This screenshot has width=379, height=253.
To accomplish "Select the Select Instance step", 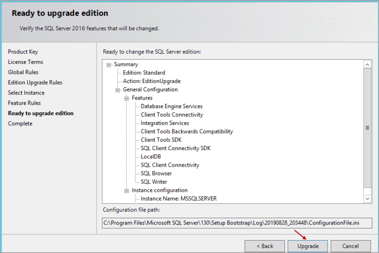I will 26,93.
